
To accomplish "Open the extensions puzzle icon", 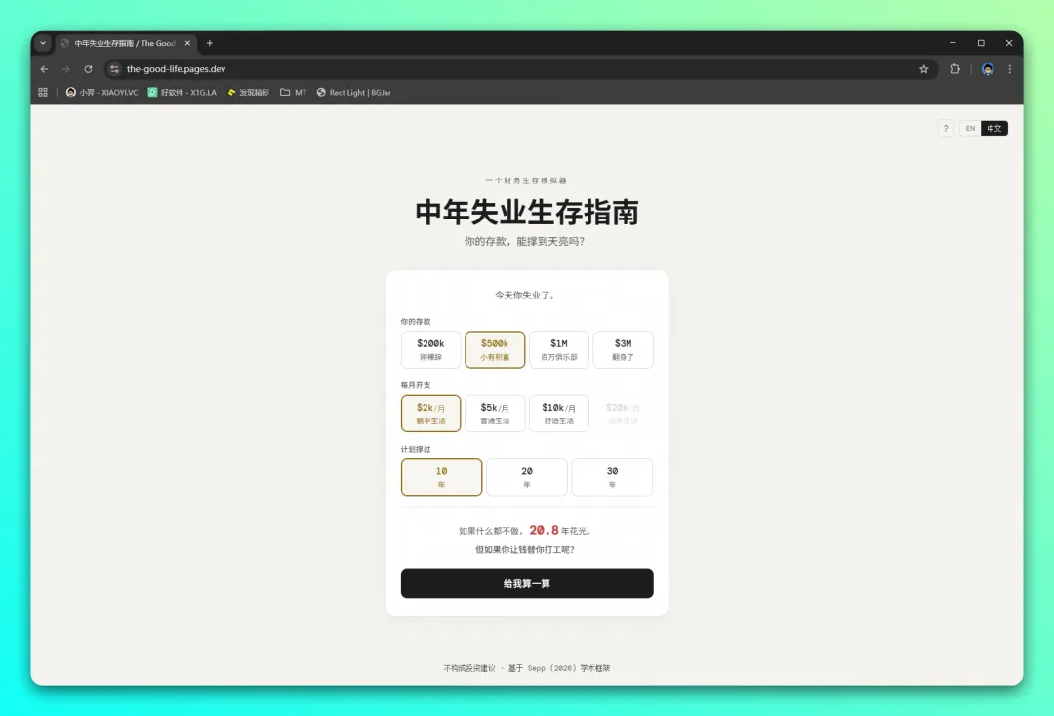I will 954,69.
